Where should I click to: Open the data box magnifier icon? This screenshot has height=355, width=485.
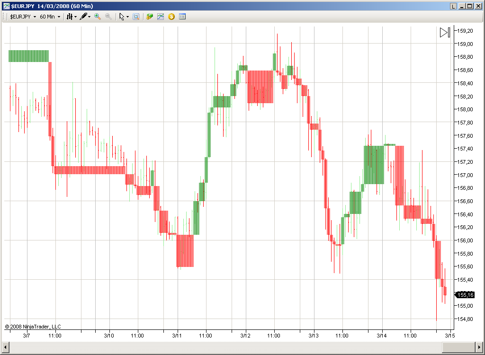[x=136, y=17]
